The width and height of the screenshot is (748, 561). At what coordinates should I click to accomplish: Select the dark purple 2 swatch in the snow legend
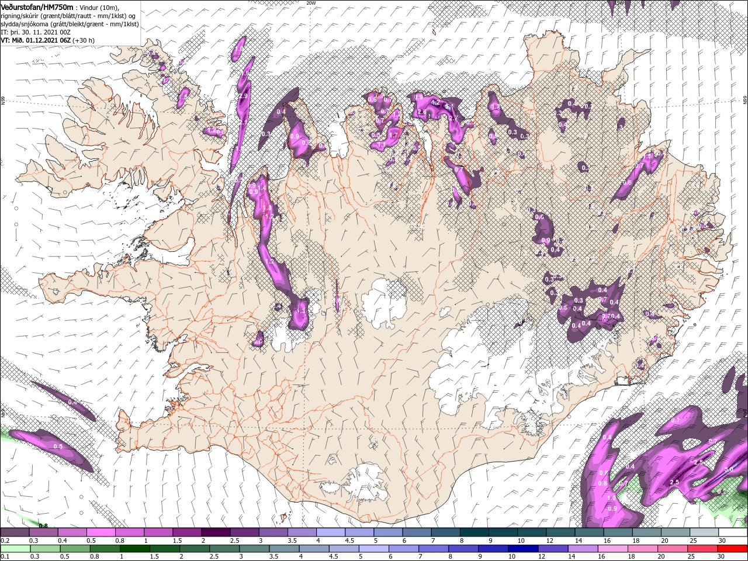click(215, 532)
